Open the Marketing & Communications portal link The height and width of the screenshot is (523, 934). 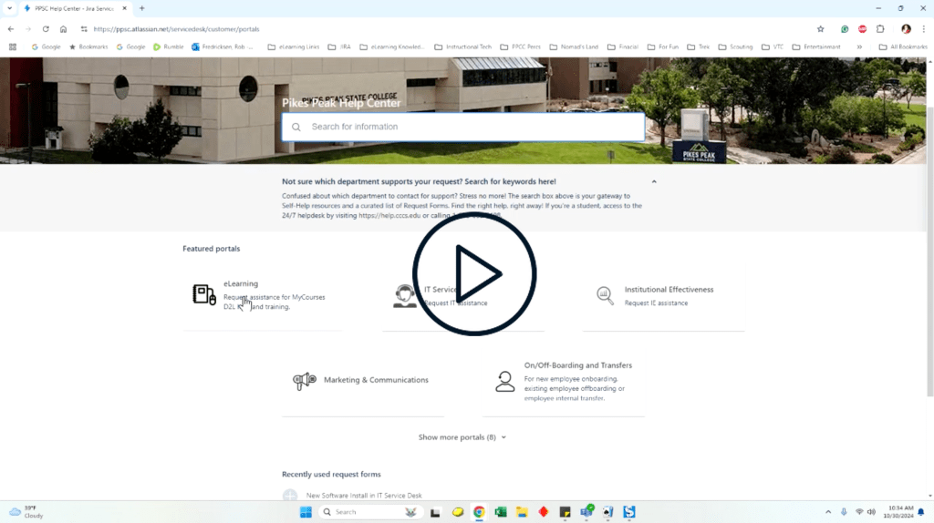click(376, 380)
